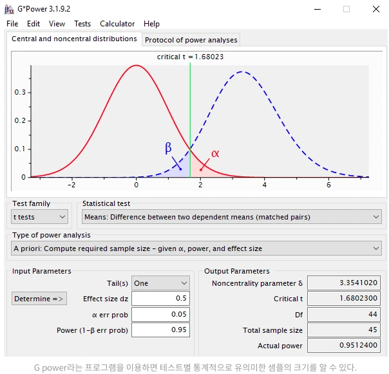389x374 pixels.
Task: Click the Effect size dz input field
Action: tap(160, 298)
